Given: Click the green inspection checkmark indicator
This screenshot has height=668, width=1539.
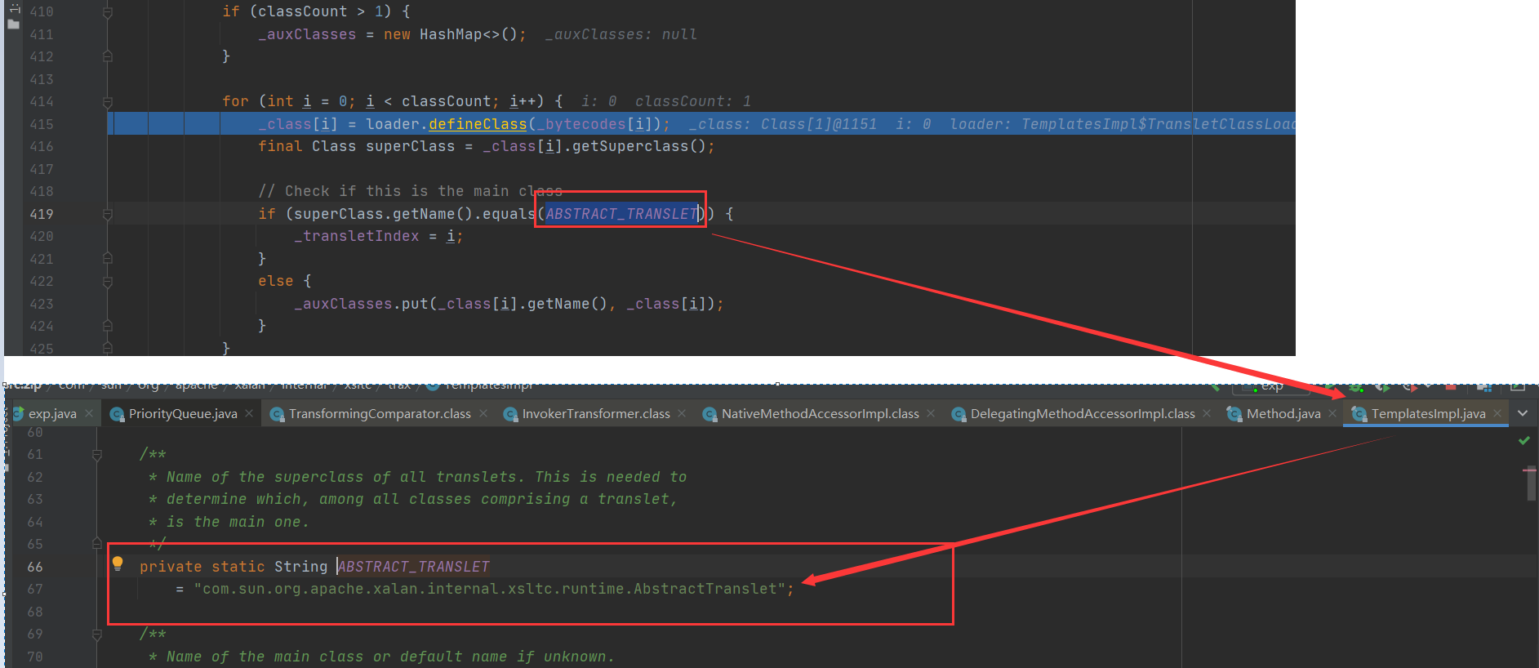Looking at the screenshot, I should tap(1523, 441).
